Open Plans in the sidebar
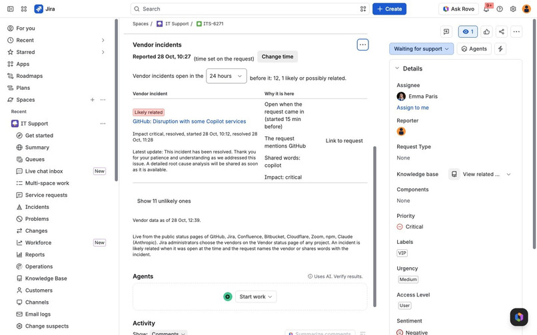 23,88
